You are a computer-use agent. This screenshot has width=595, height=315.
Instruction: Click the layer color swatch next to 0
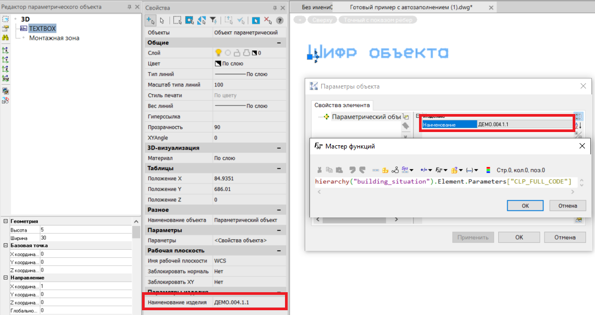tap(254, 53)
